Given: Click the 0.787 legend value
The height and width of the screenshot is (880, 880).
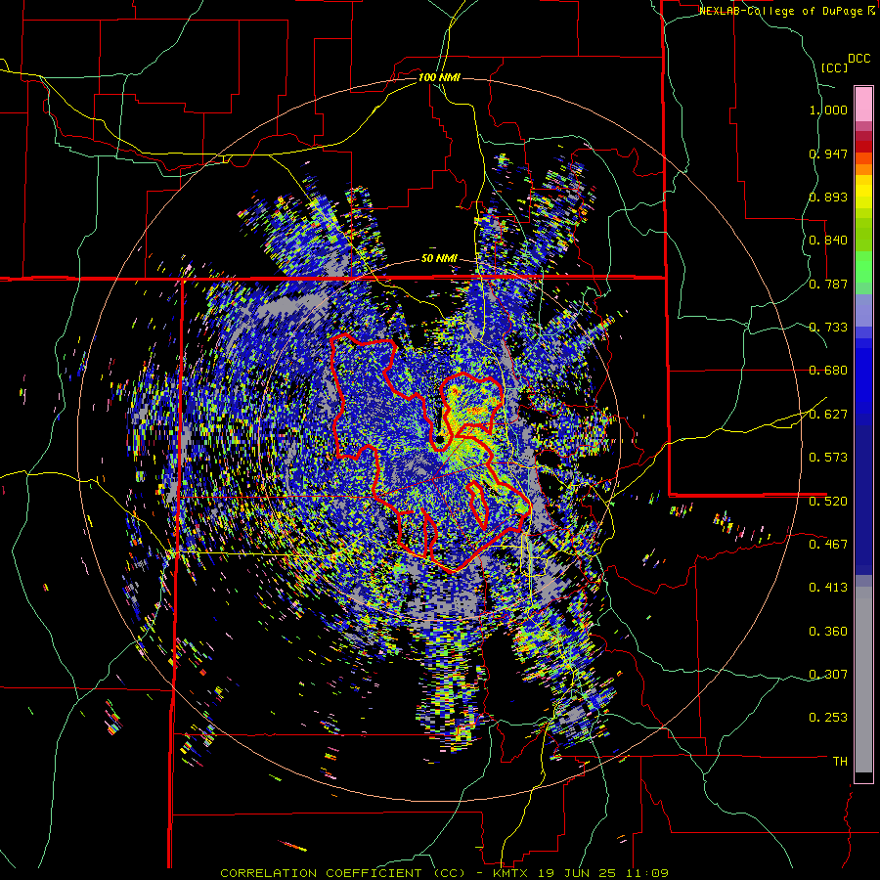Looking at the screenshot, I should (x=828, y=284).
